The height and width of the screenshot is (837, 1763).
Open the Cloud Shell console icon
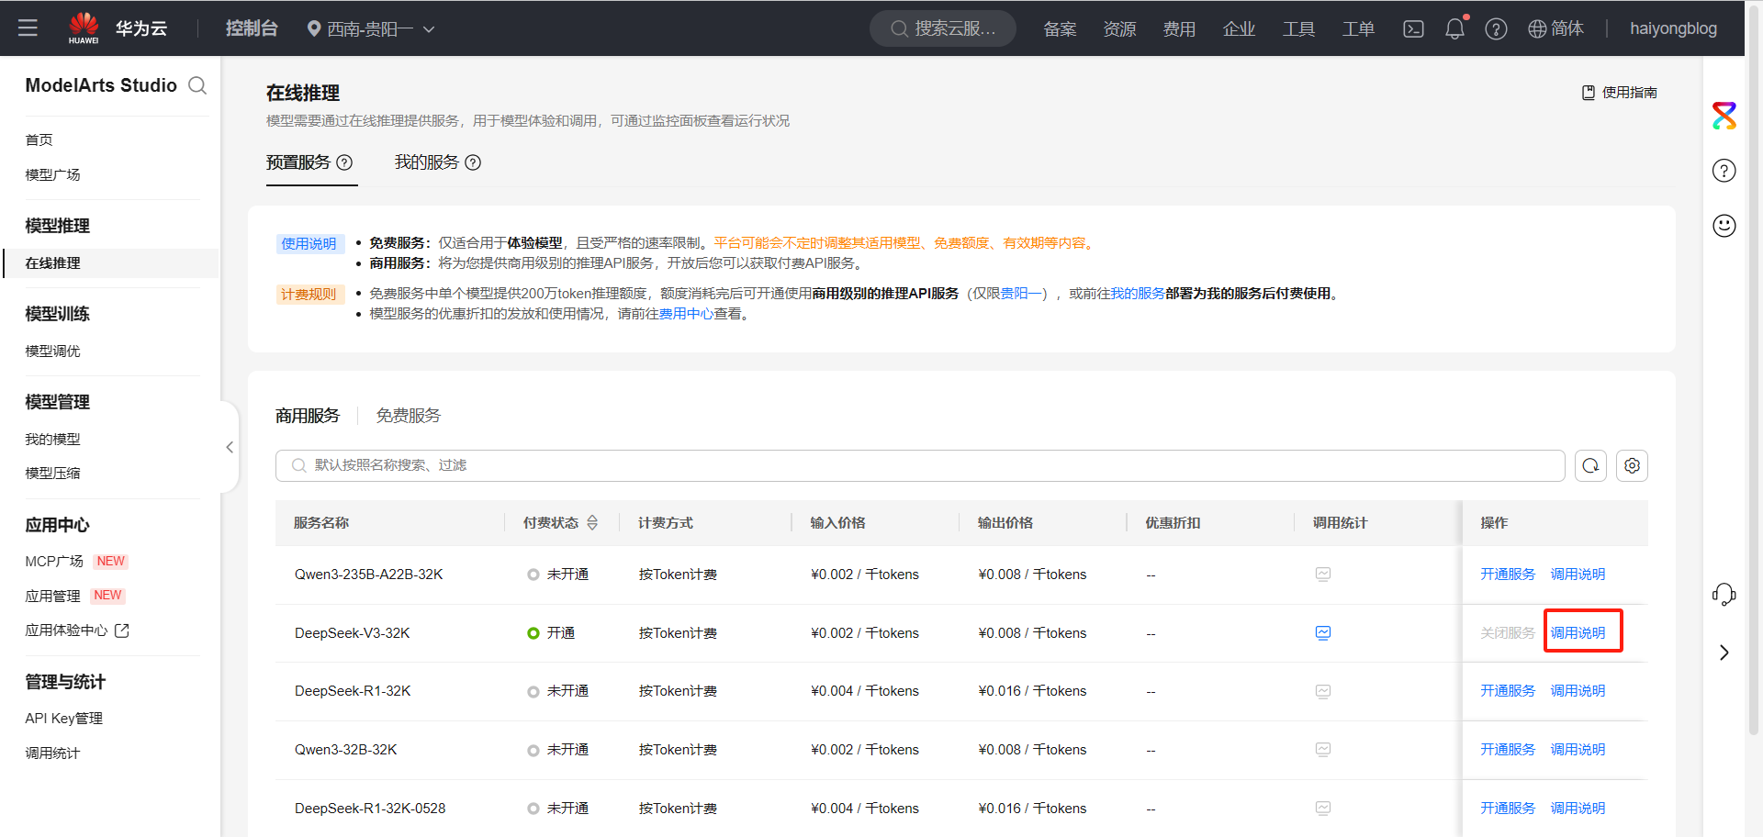coord(1412,28)
